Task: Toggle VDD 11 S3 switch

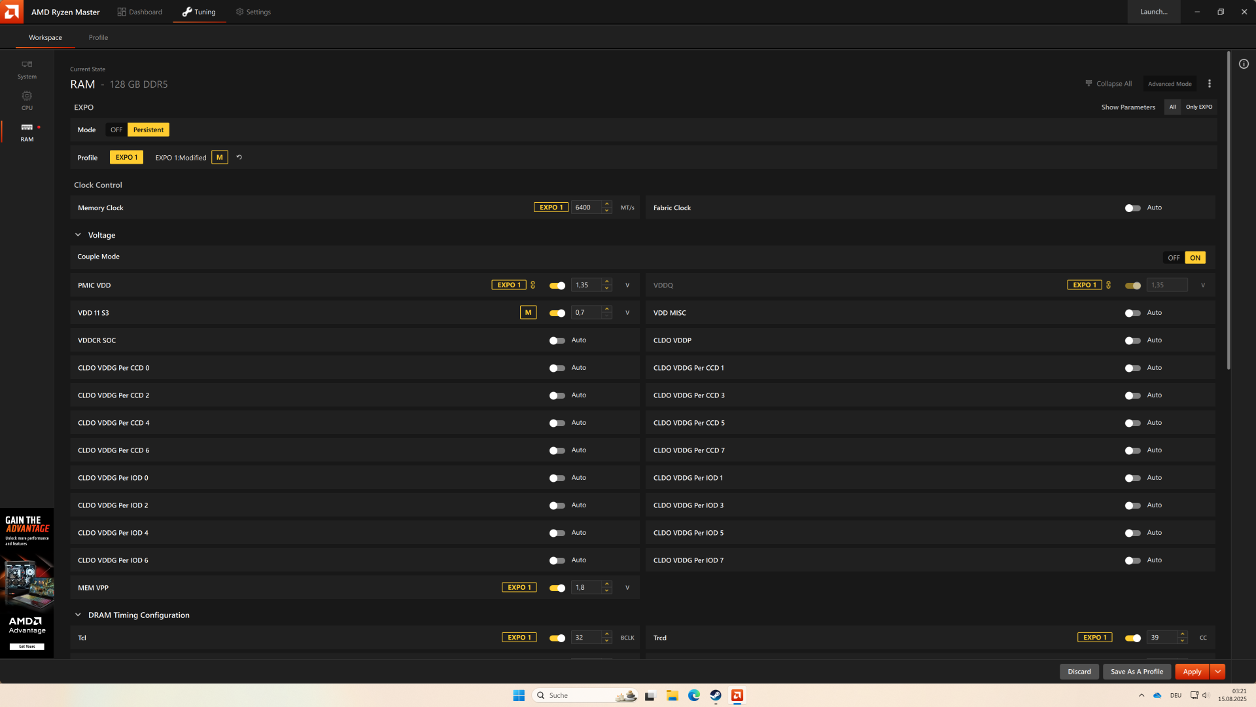Action: [x=557, y=313]
